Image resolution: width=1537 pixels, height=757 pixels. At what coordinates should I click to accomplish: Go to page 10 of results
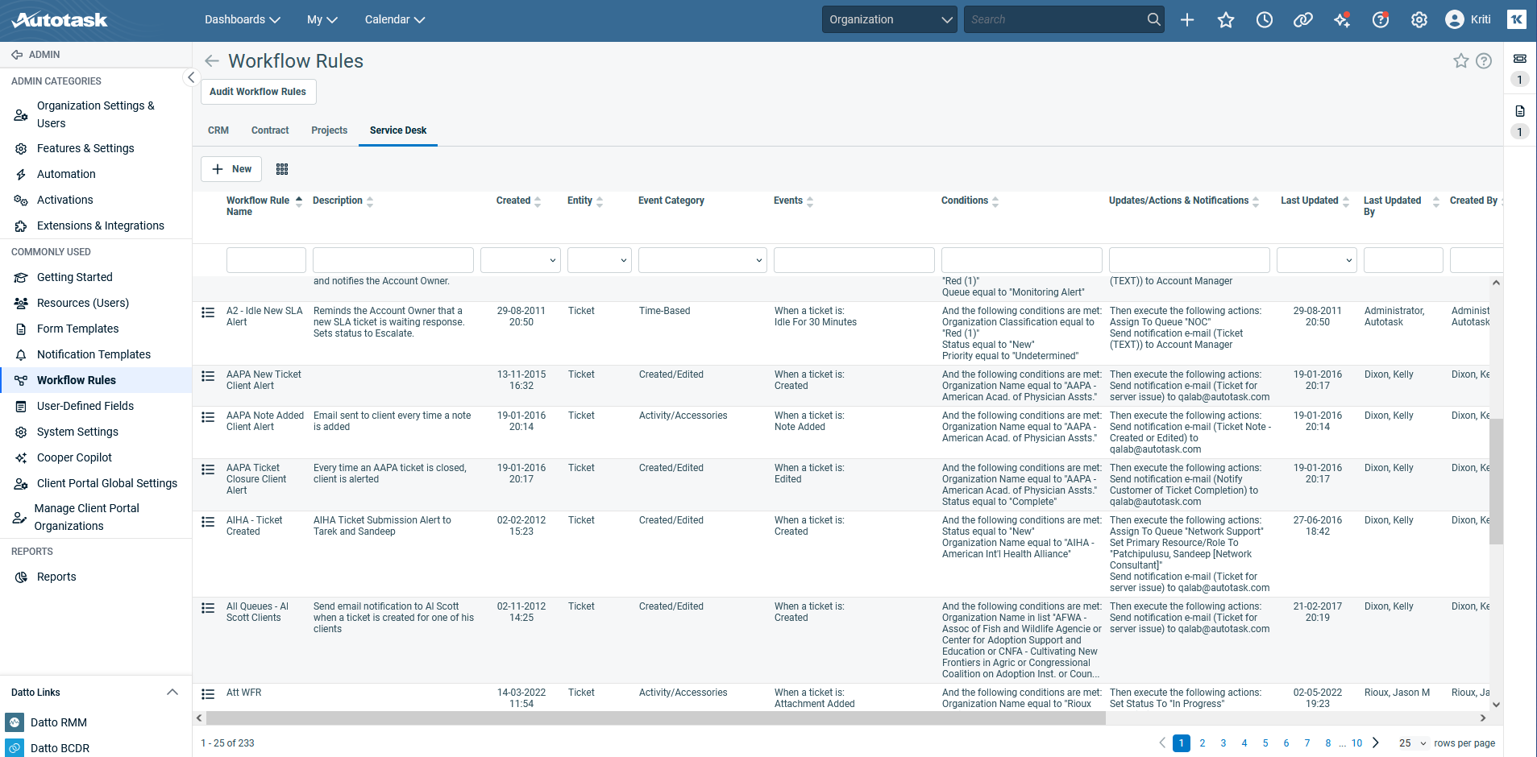click(x=1357, y=743)
